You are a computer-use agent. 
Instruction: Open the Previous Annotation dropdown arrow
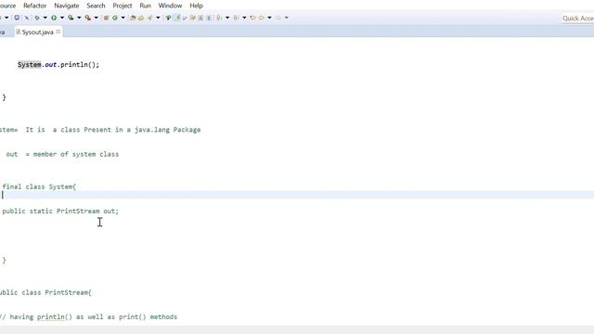pos(244,18)
